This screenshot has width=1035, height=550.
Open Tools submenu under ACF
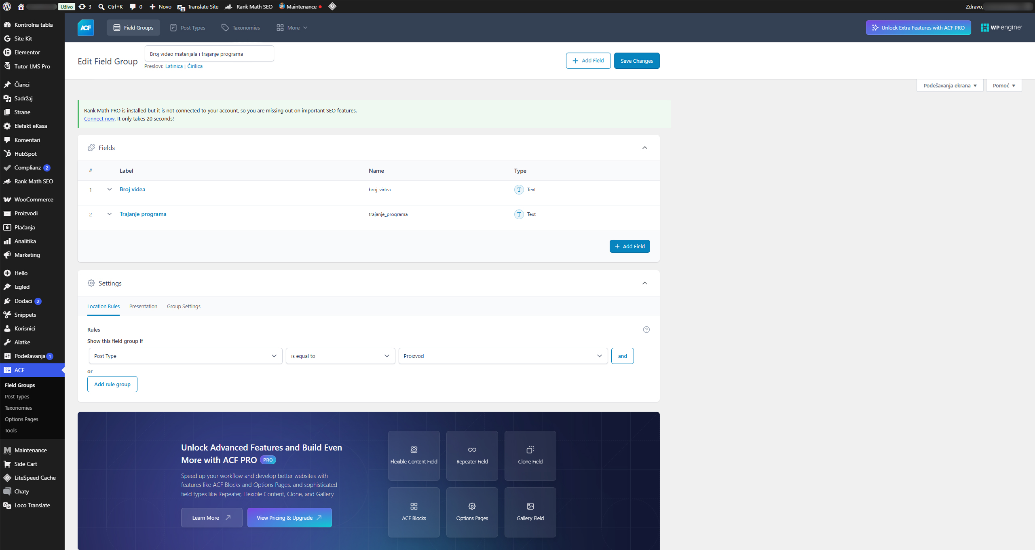tap(11, 430)
